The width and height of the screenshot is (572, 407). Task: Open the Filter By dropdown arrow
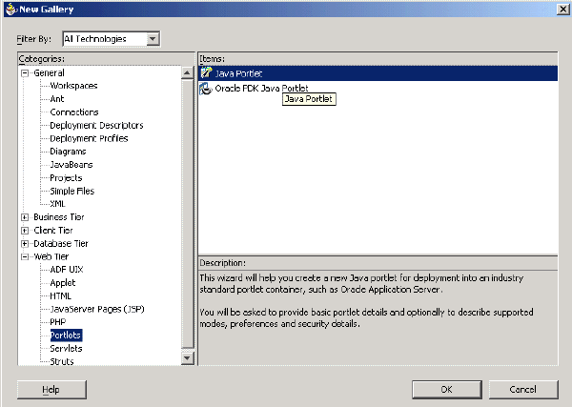pos(153,39)
